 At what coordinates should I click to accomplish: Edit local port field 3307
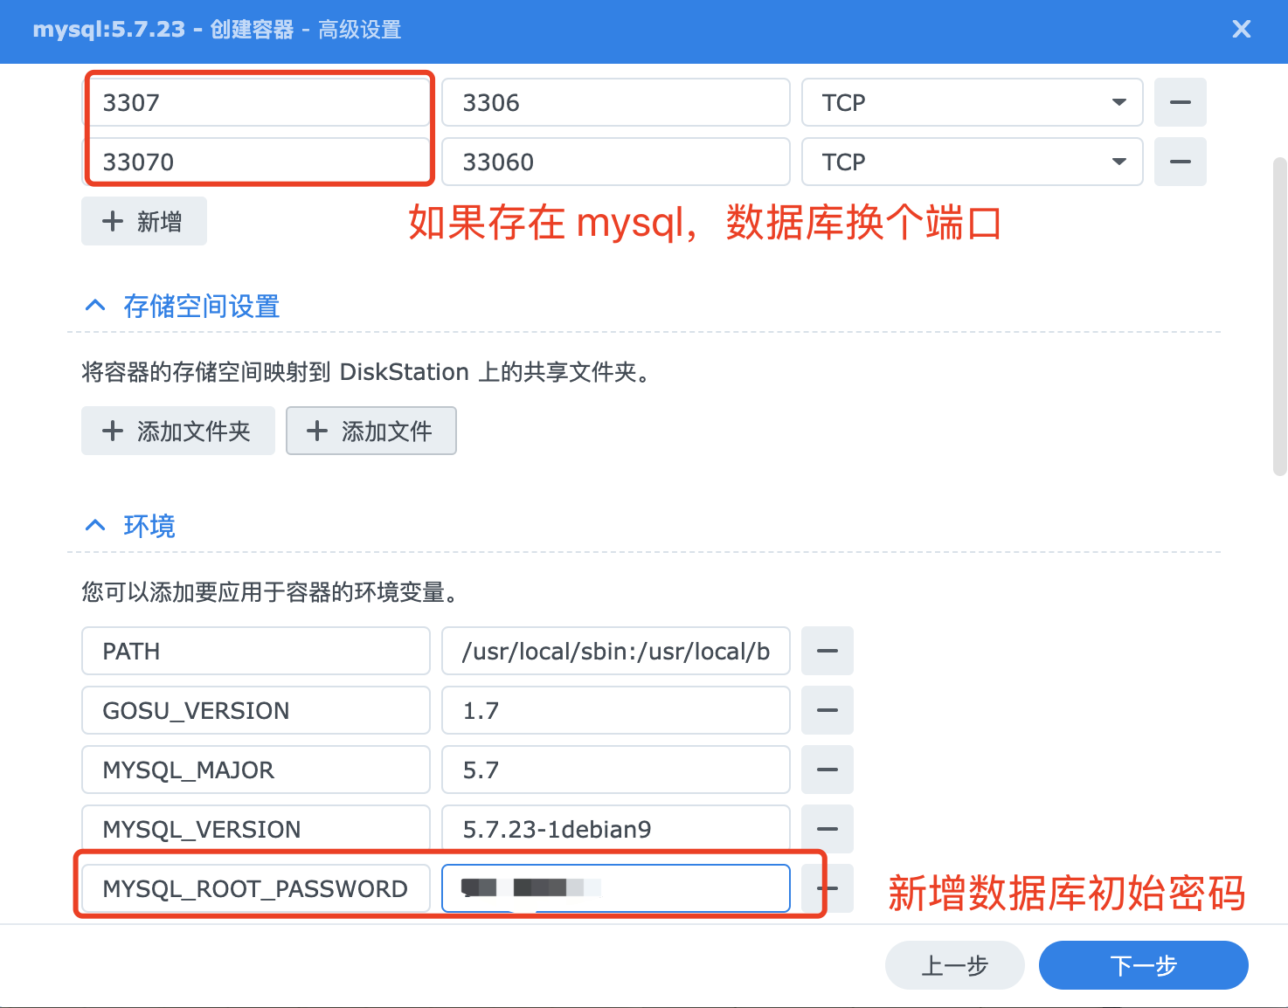tap(256, 102)
